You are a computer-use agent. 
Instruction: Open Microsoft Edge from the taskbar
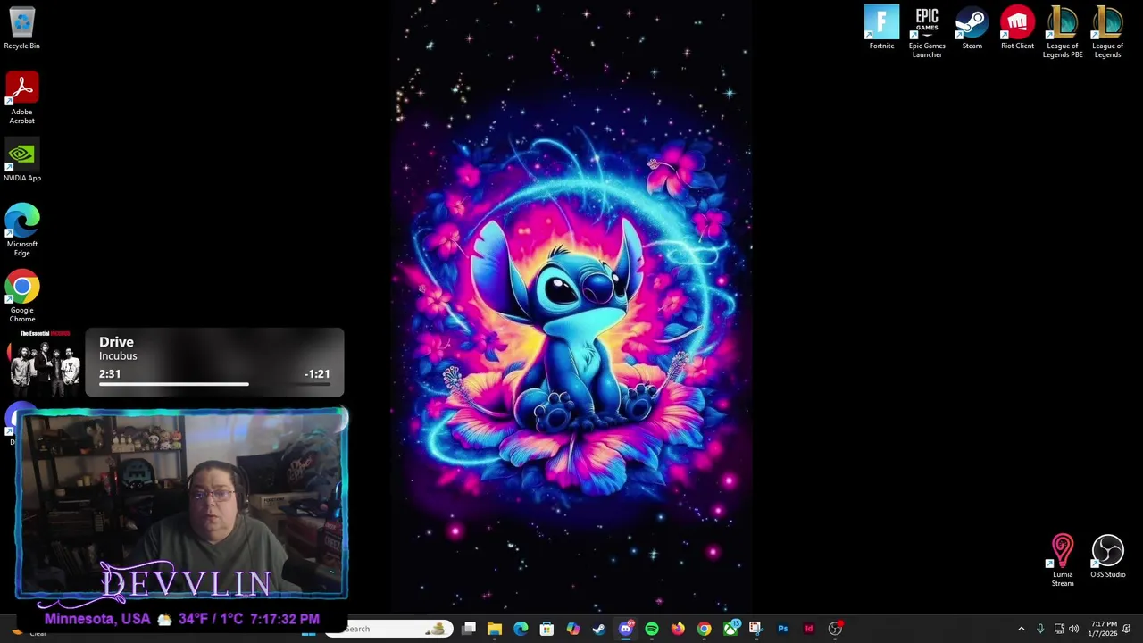(521, 629)
